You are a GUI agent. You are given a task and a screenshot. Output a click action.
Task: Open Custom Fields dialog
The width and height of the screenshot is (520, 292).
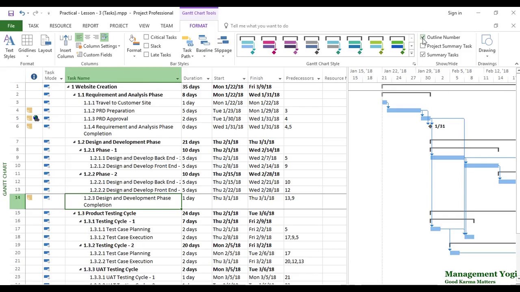(x=94, y=55)
